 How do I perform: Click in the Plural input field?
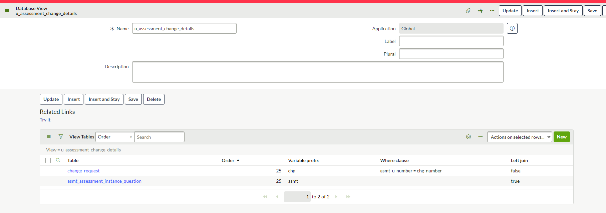[x=451, y=54]
